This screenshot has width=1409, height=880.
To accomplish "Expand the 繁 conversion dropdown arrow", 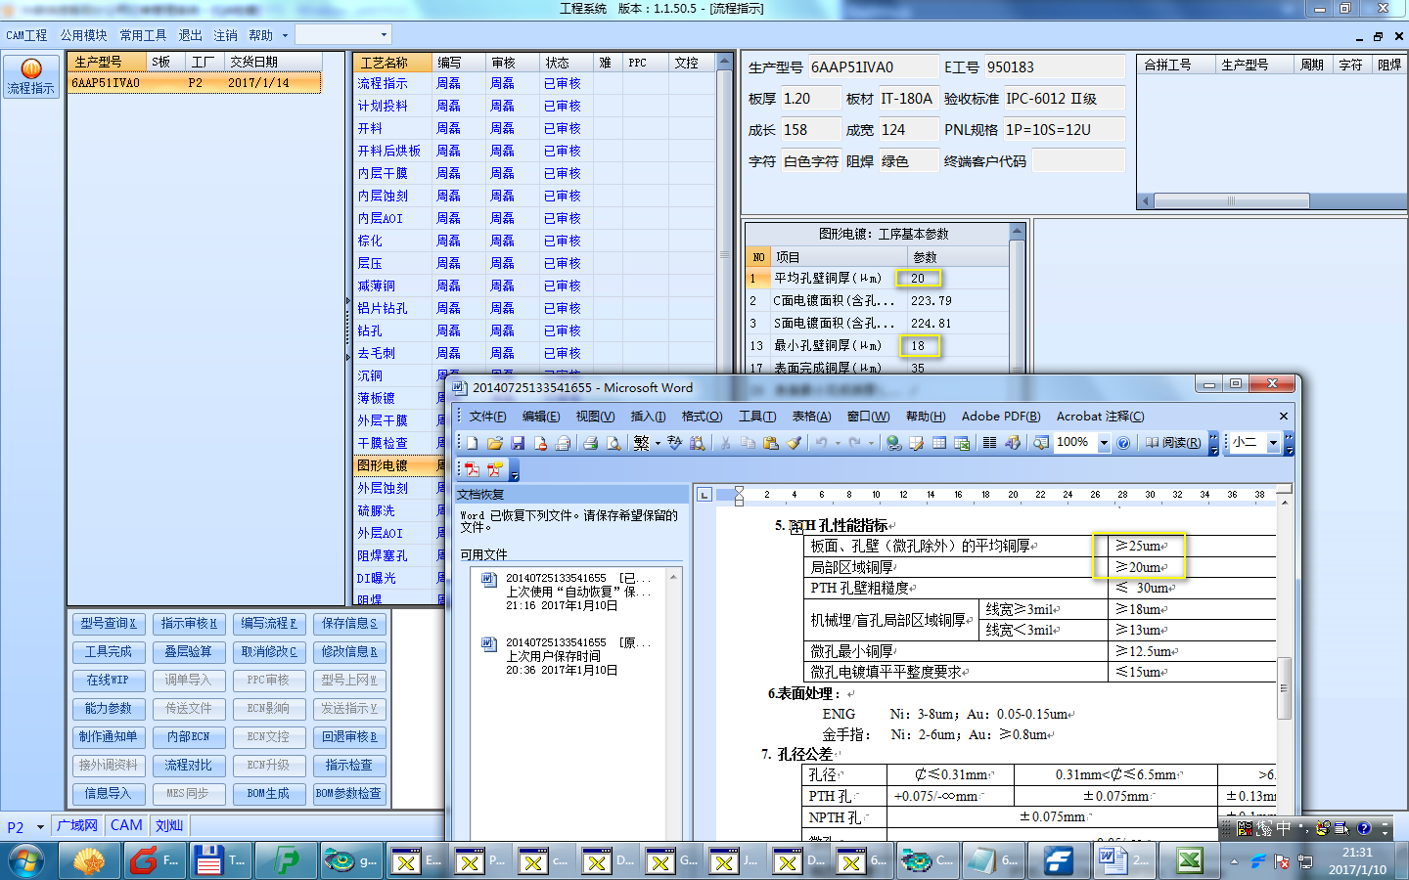I will [x=658, y=443].
